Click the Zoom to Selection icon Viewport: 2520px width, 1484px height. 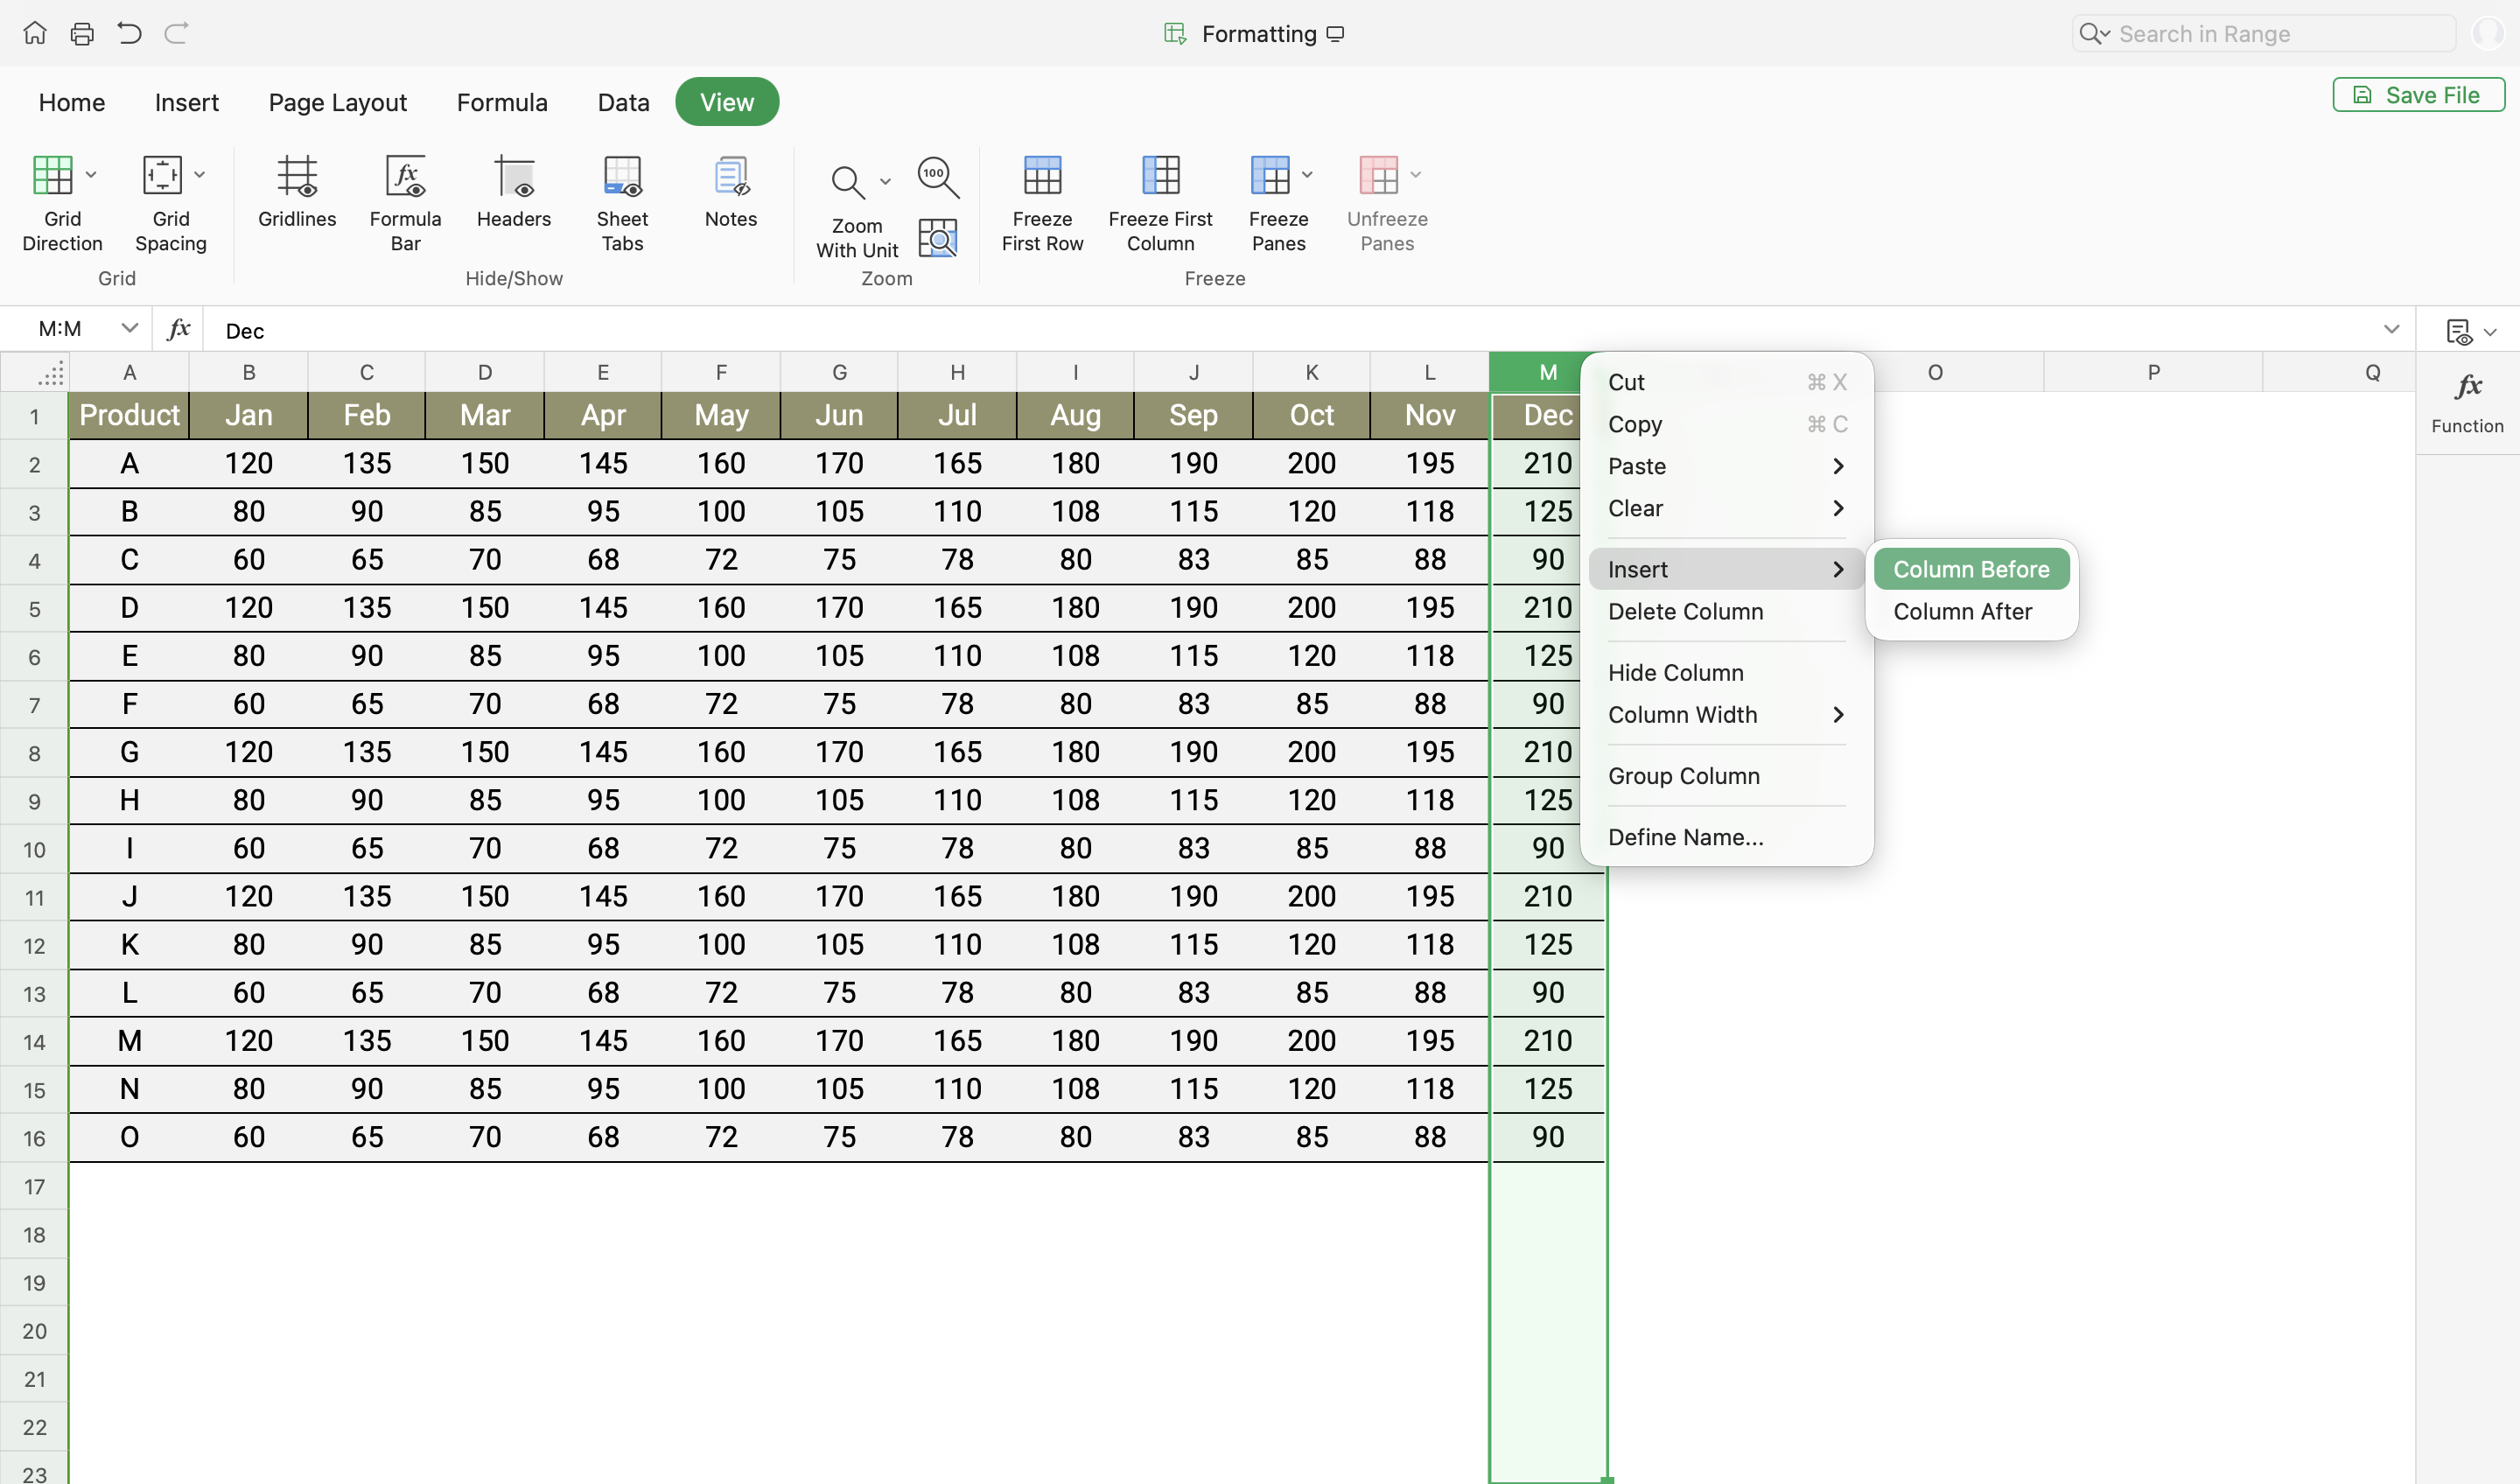[937, 238]
